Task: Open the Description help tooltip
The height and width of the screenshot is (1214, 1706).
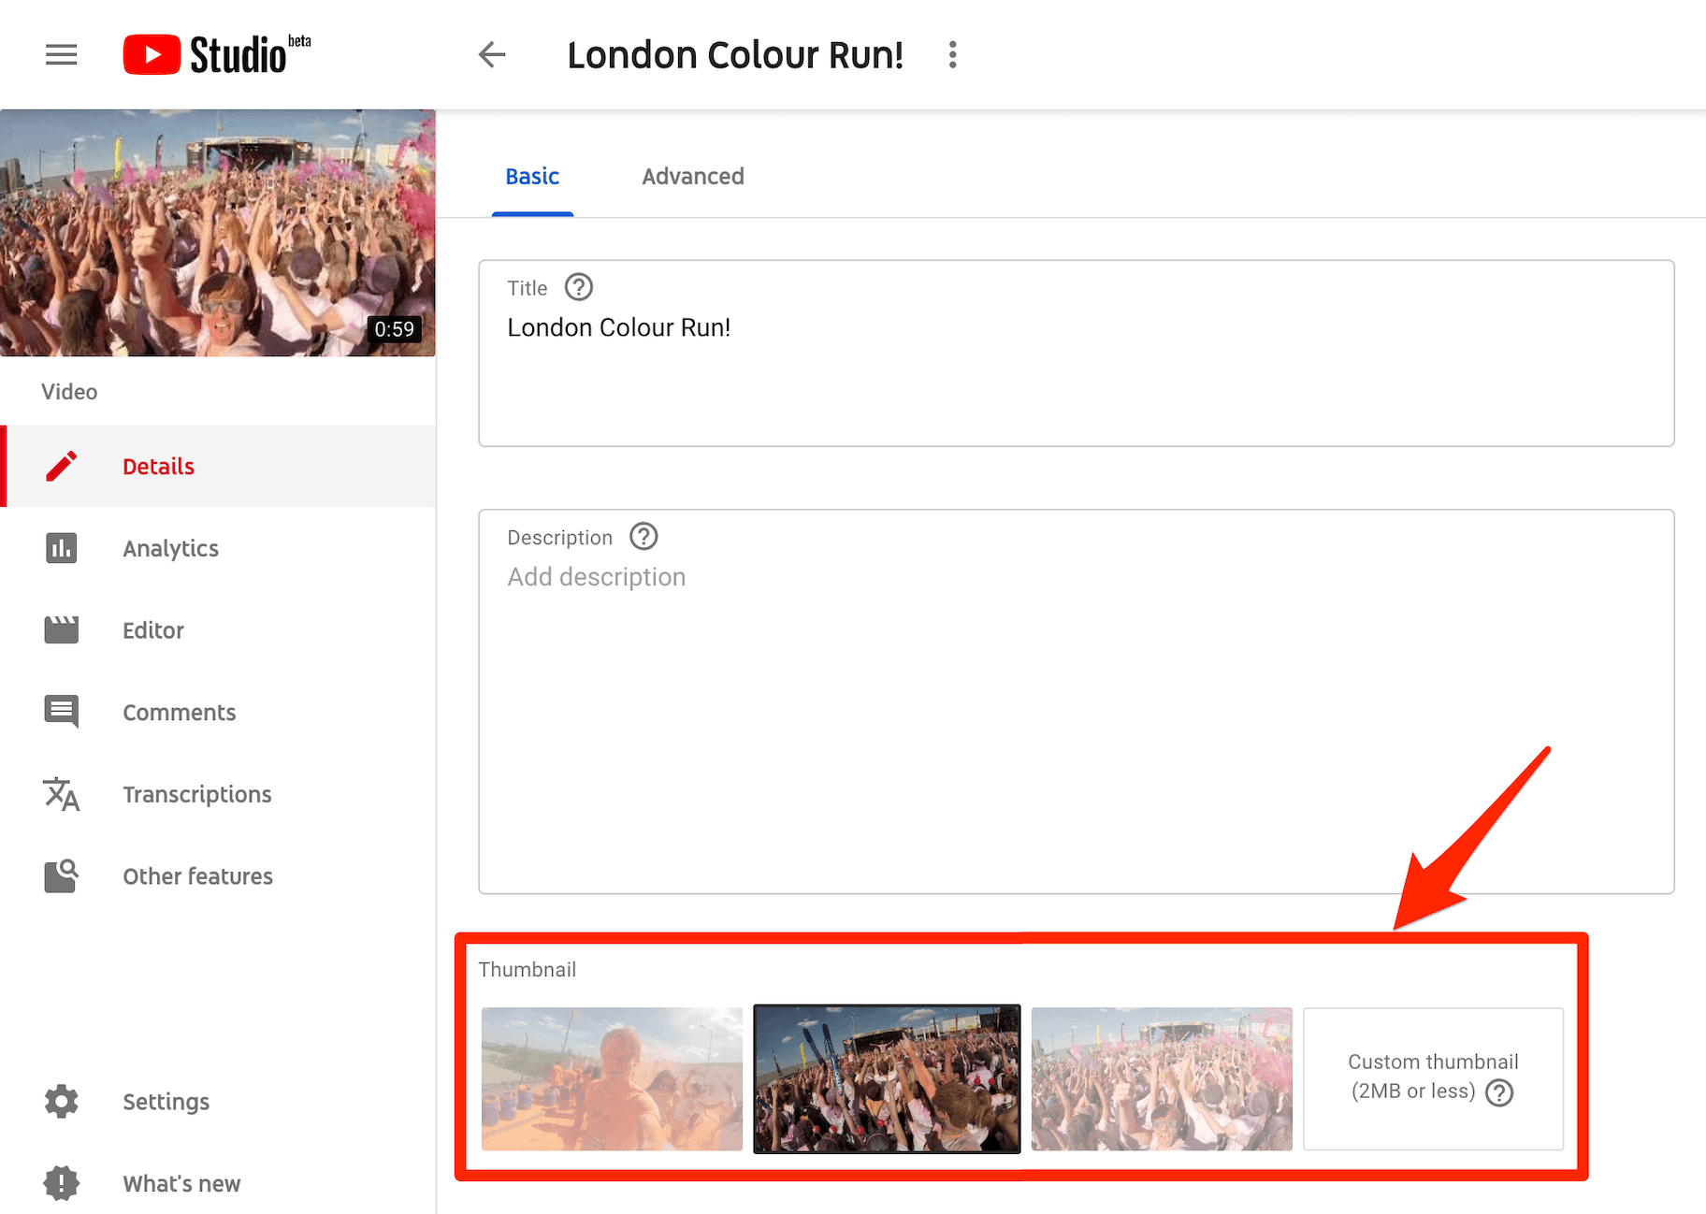Action: point(643,536)
